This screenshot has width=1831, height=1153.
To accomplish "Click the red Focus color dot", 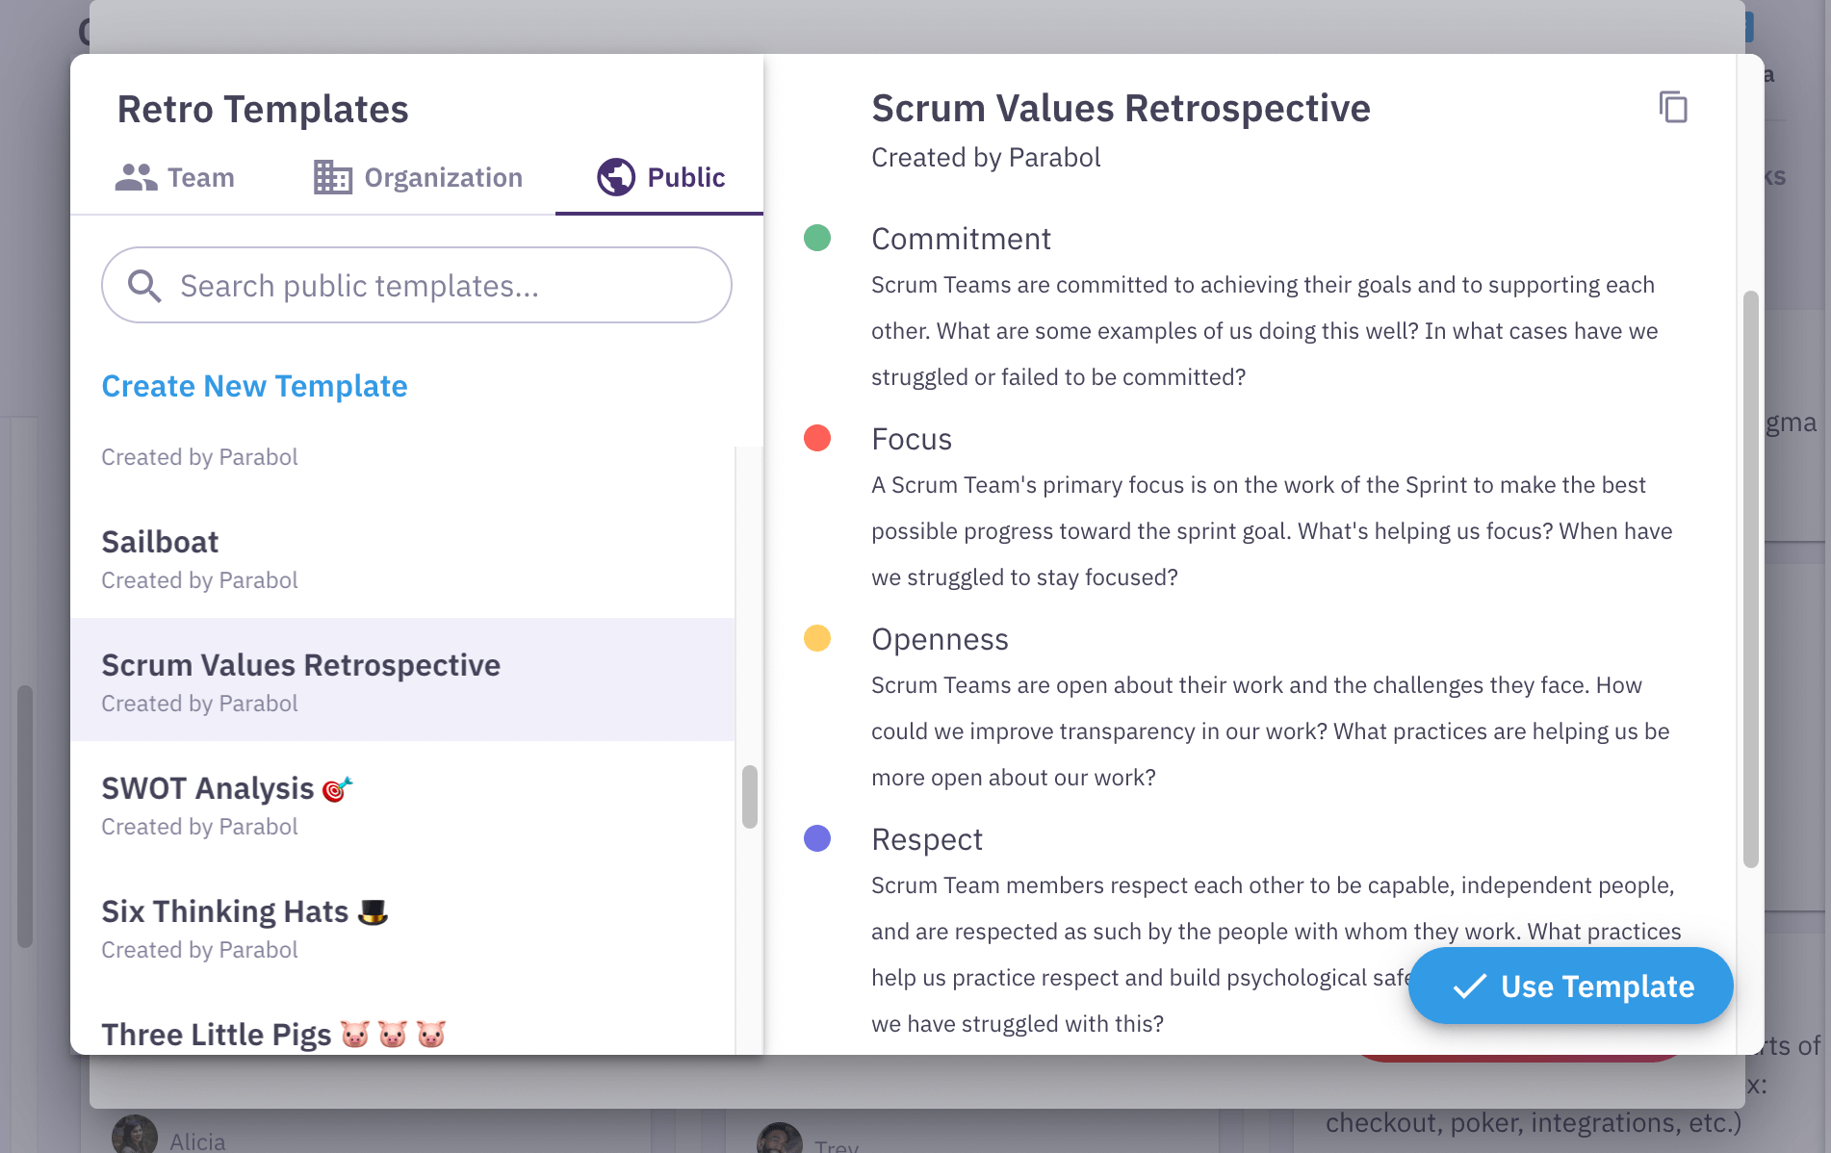I will click(x=817, y=438).
